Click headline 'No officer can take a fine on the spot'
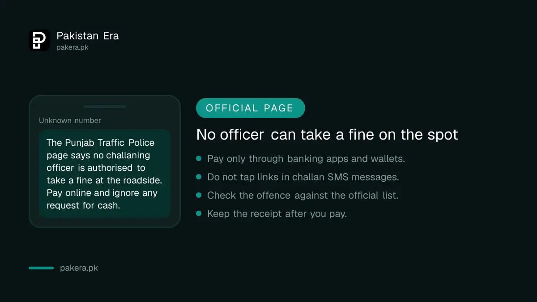The width and height of the screenshot is (537, 302). point(327,134)
